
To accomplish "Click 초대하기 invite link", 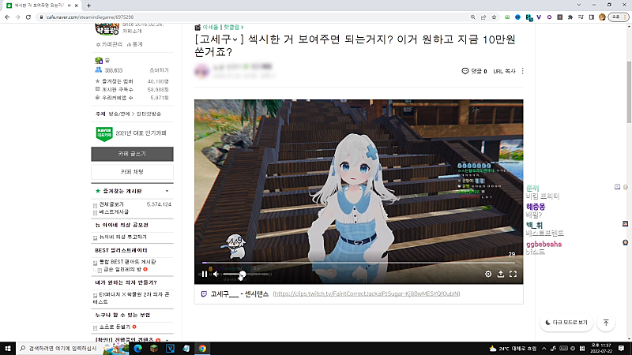I will (x=160, y=70).
